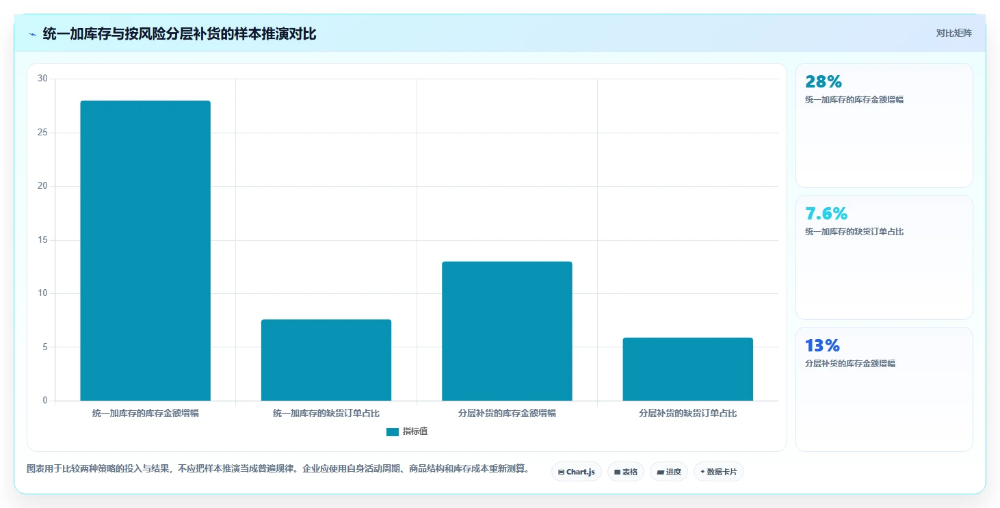
Task: Click card caption 统一加库存的库存金额增幅
Action: [x=854, y=100]
